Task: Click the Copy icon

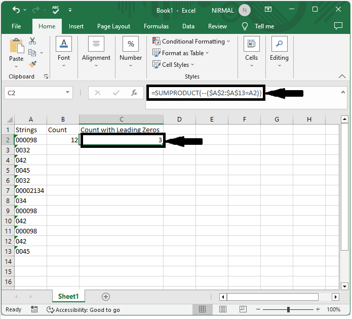Action: [x=32, y=53]
